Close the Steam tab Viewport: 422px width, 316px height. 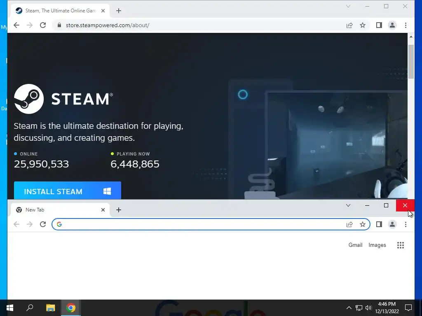pyautogui.click(x=103, y=11)
